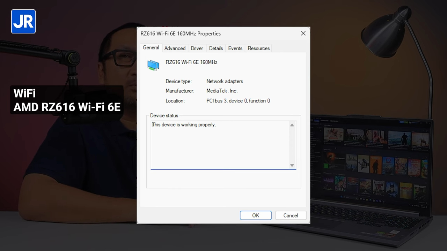447x251 pixels.
Task: Close the RZ616 Properties dialog
Action: [303, 33]
